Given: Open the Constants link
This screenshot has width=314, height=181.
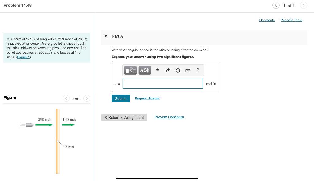Looking at the screenshot, I should click(x=267, y=20).
